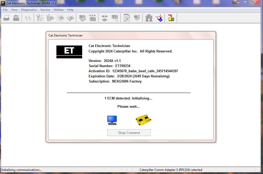Screen dimensions: 263x174
Task: Open the View menu
Action: [x=14, y=10]
